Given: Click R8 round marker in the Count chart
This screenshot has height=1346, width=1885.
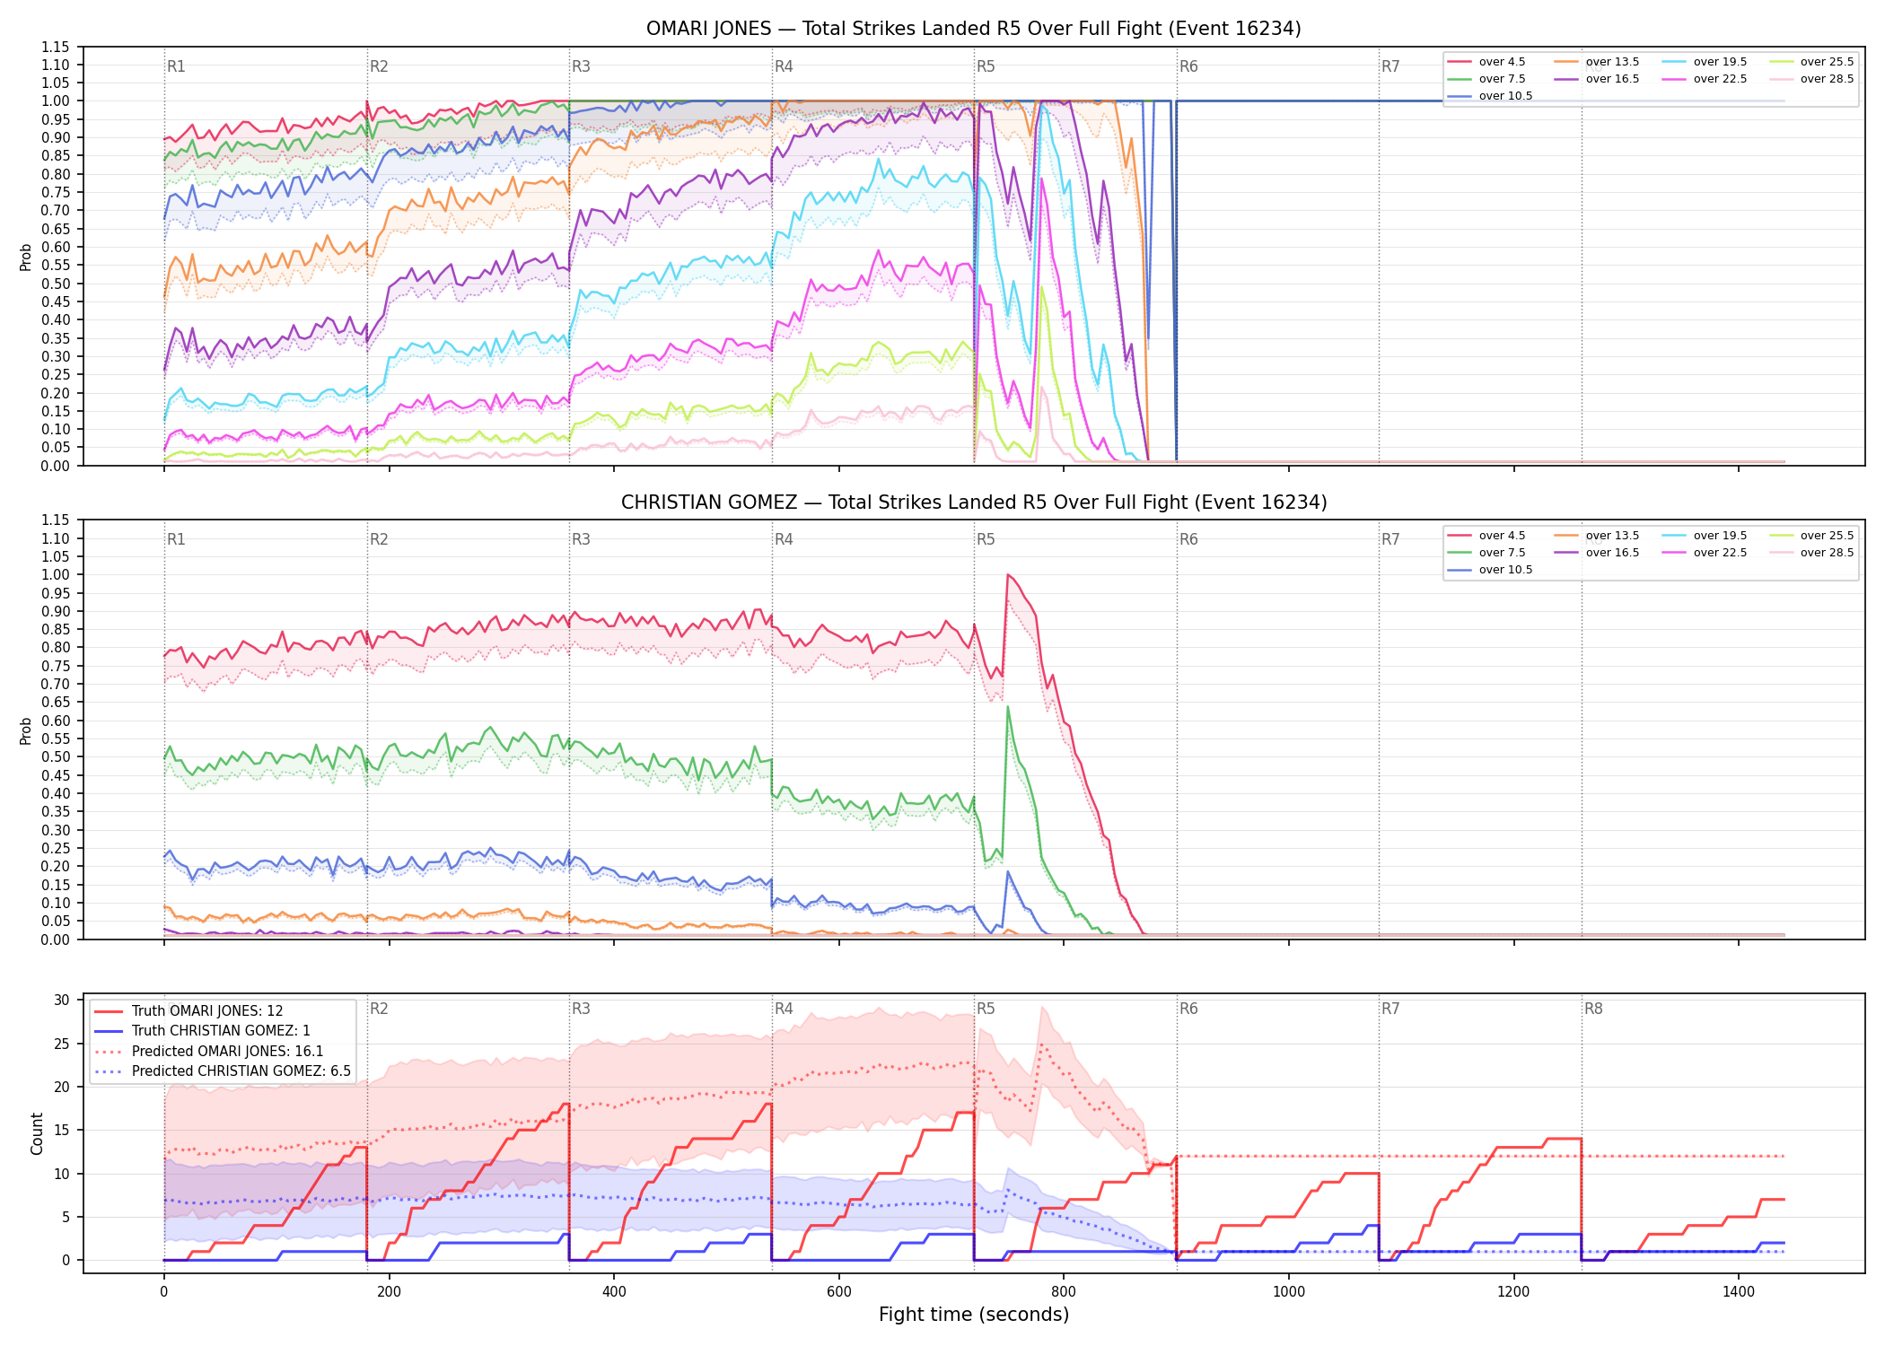Looking at the screenshot, I should [1593, 1009].
